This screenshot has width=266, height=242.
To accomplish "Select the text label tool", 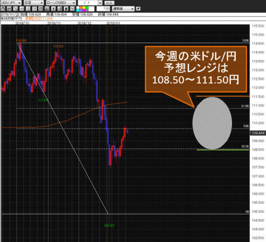I will [72, 9].
